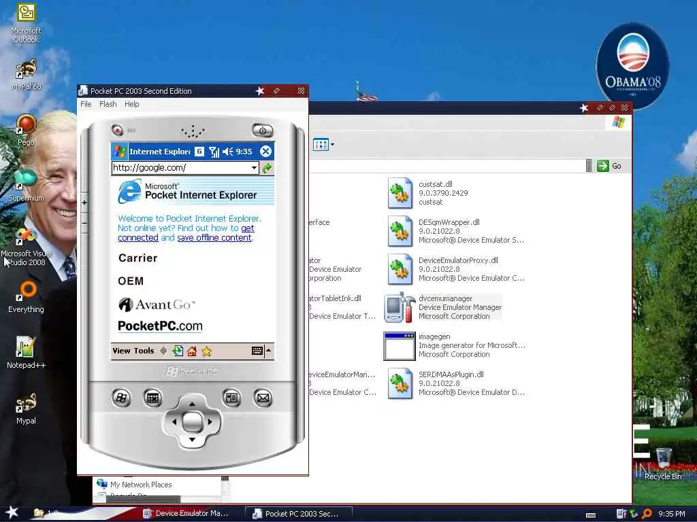The image size is (697, 522).
Task: Open the PocketPC.com link
Action: 160,326
